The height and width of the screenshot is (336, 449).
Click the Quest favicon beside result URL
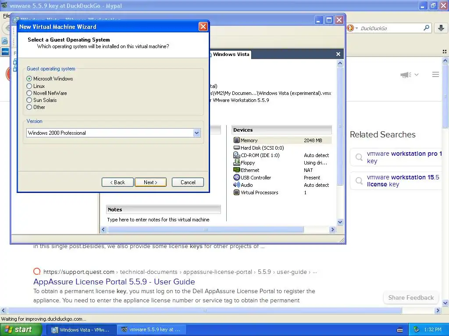tap(37, 271)
